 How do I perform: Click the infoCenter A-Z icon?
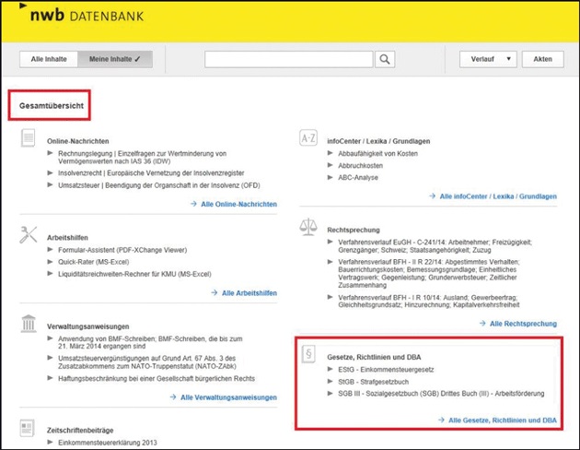point(309,138)
